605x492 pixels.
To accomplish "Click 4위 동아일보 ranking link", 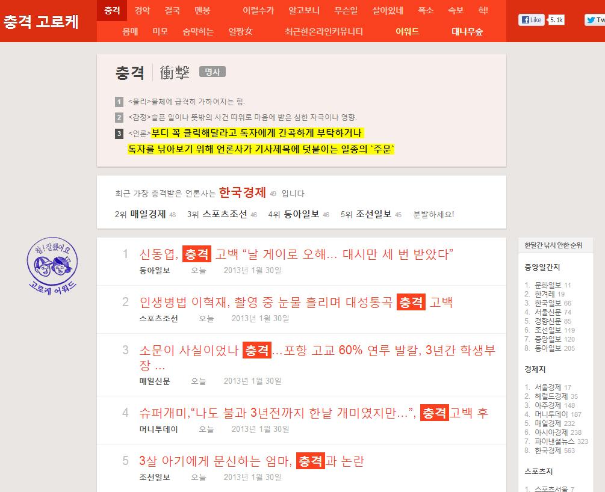I will 302,214.
